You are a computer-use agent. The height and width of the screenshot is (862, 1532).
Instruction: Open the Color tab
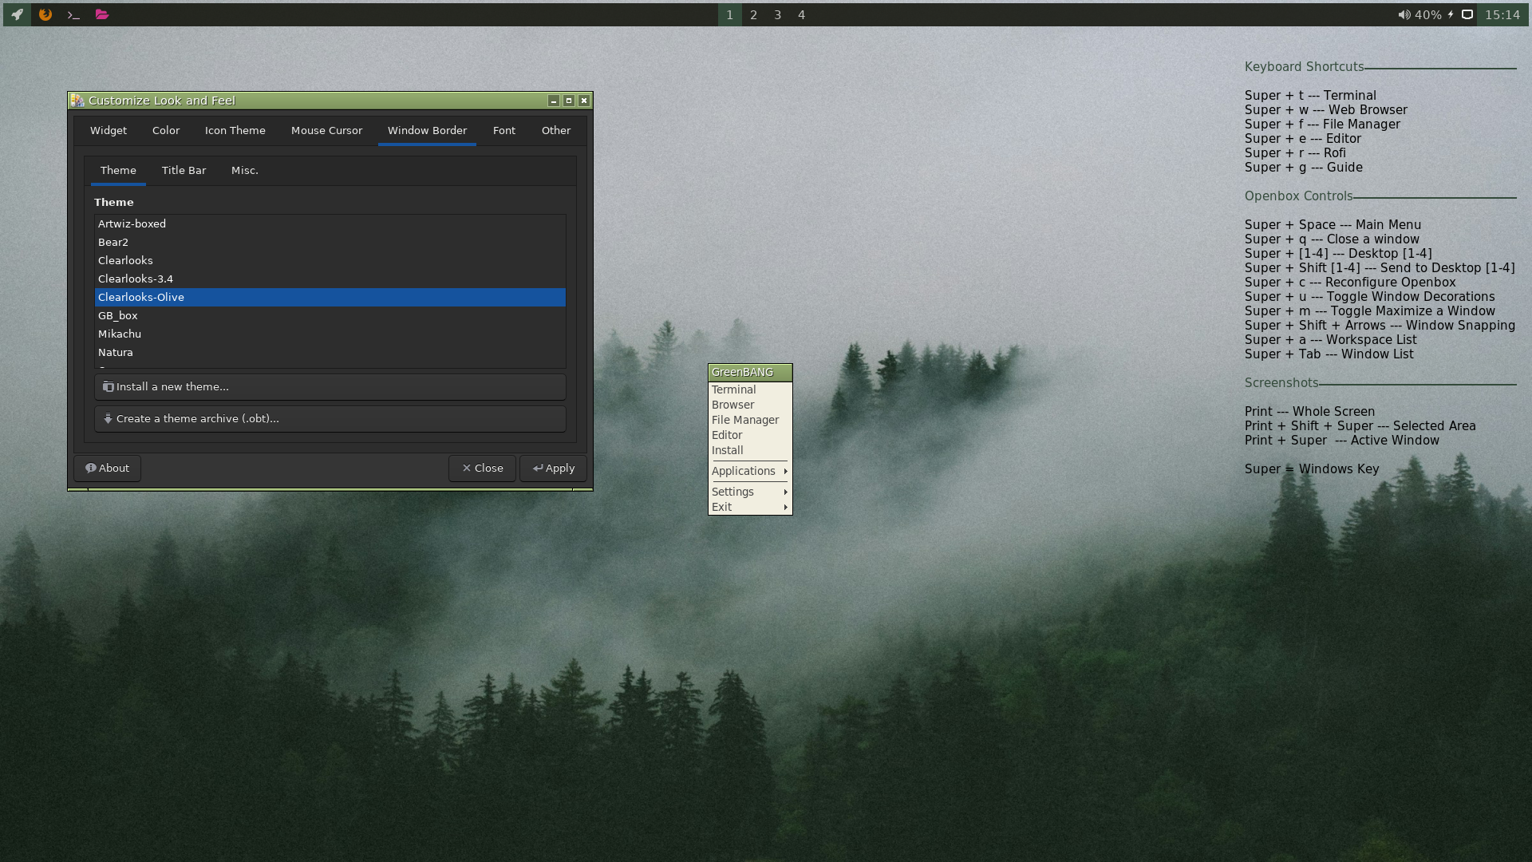pos(166,130)
